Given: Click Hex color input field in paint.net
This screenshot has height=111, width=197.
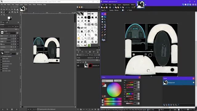Looking at the screenshot, I should [x=137, y=90].
